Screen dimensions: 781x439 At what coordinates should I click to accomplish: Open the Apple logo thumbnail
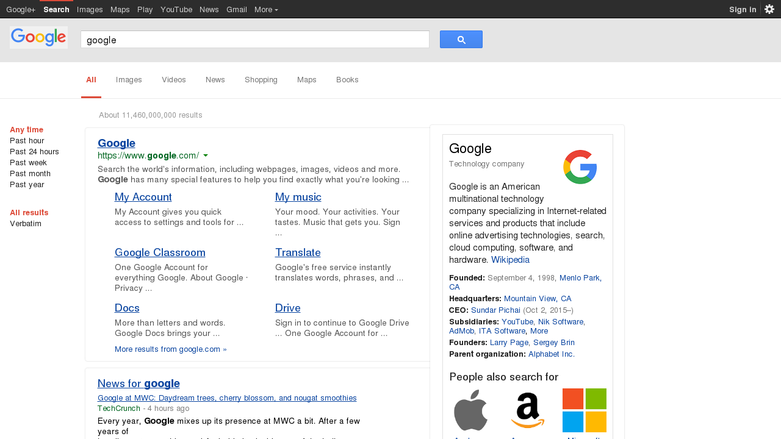470,410
